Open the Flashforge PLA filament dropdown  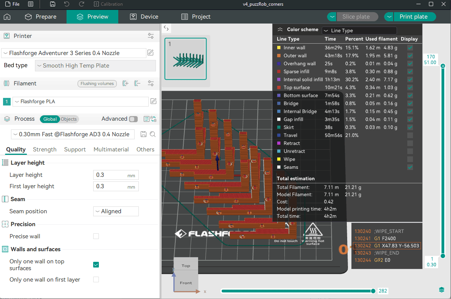click(80, 102)
